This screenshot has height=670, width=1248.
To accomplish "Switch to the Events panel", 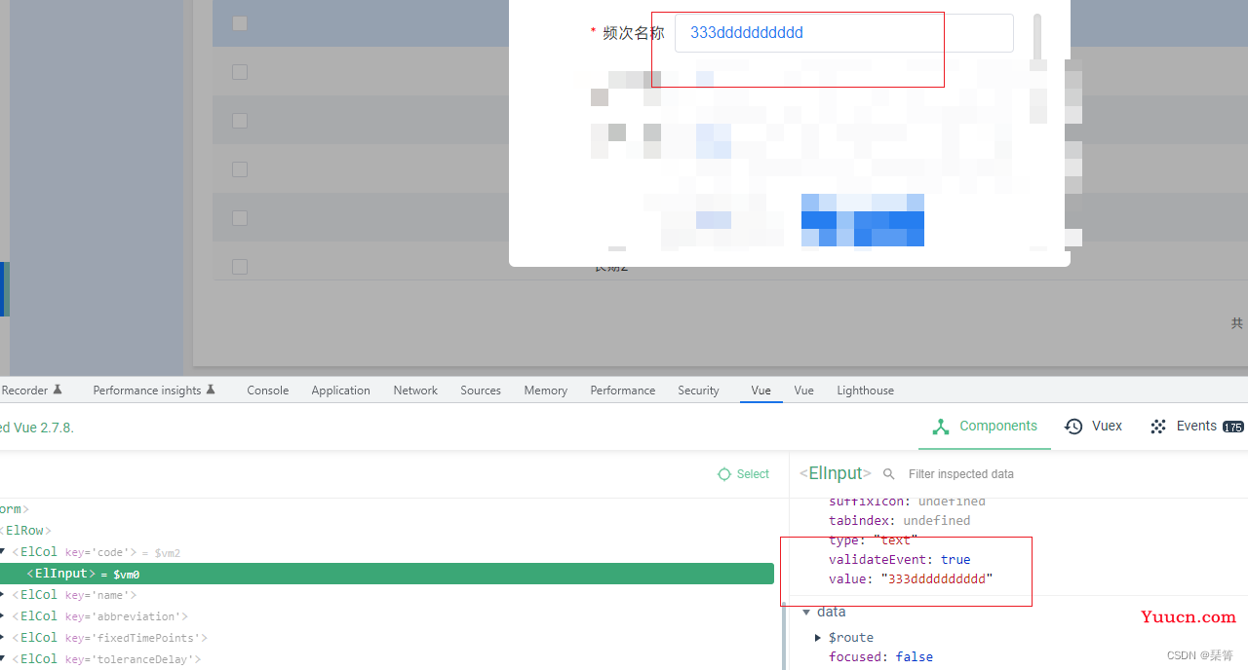I will (x=1196, y=427).
